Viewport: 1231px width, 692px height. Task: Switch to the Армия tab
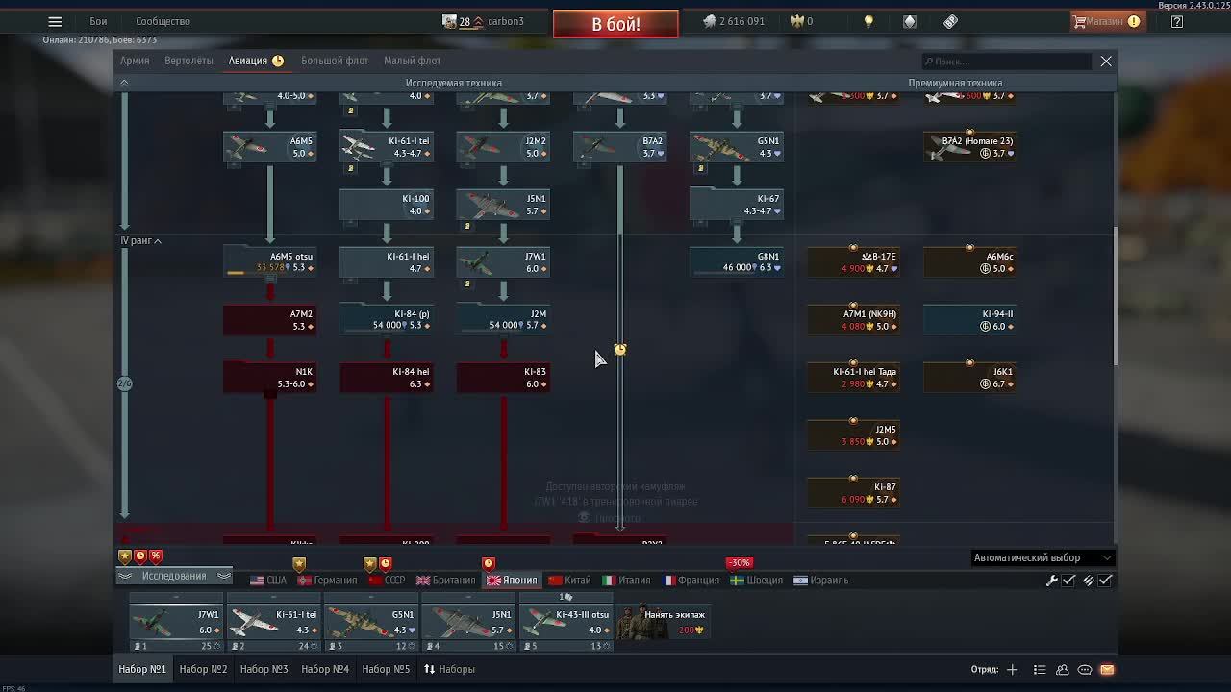135,61
